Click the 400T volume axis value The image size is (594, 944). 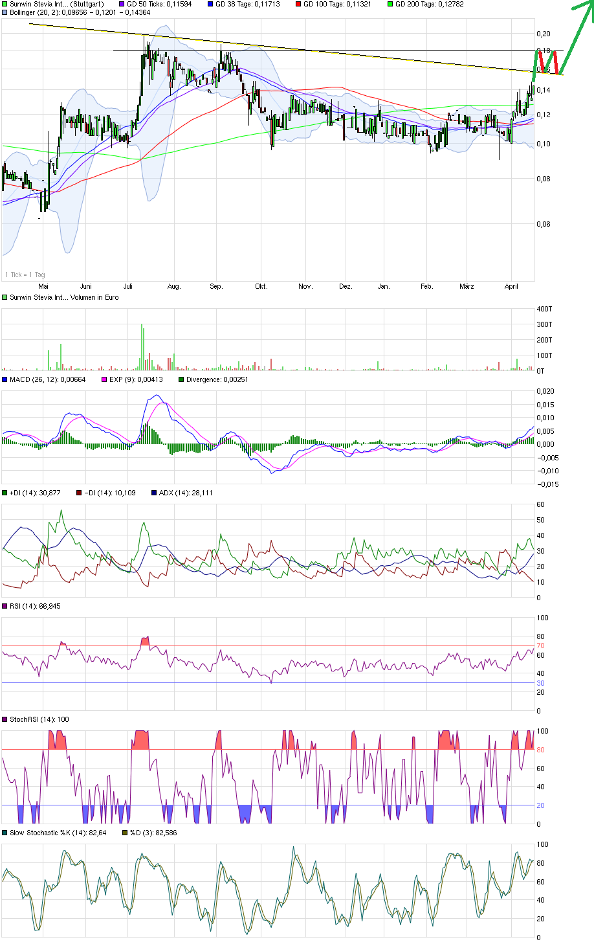(545, 309)
